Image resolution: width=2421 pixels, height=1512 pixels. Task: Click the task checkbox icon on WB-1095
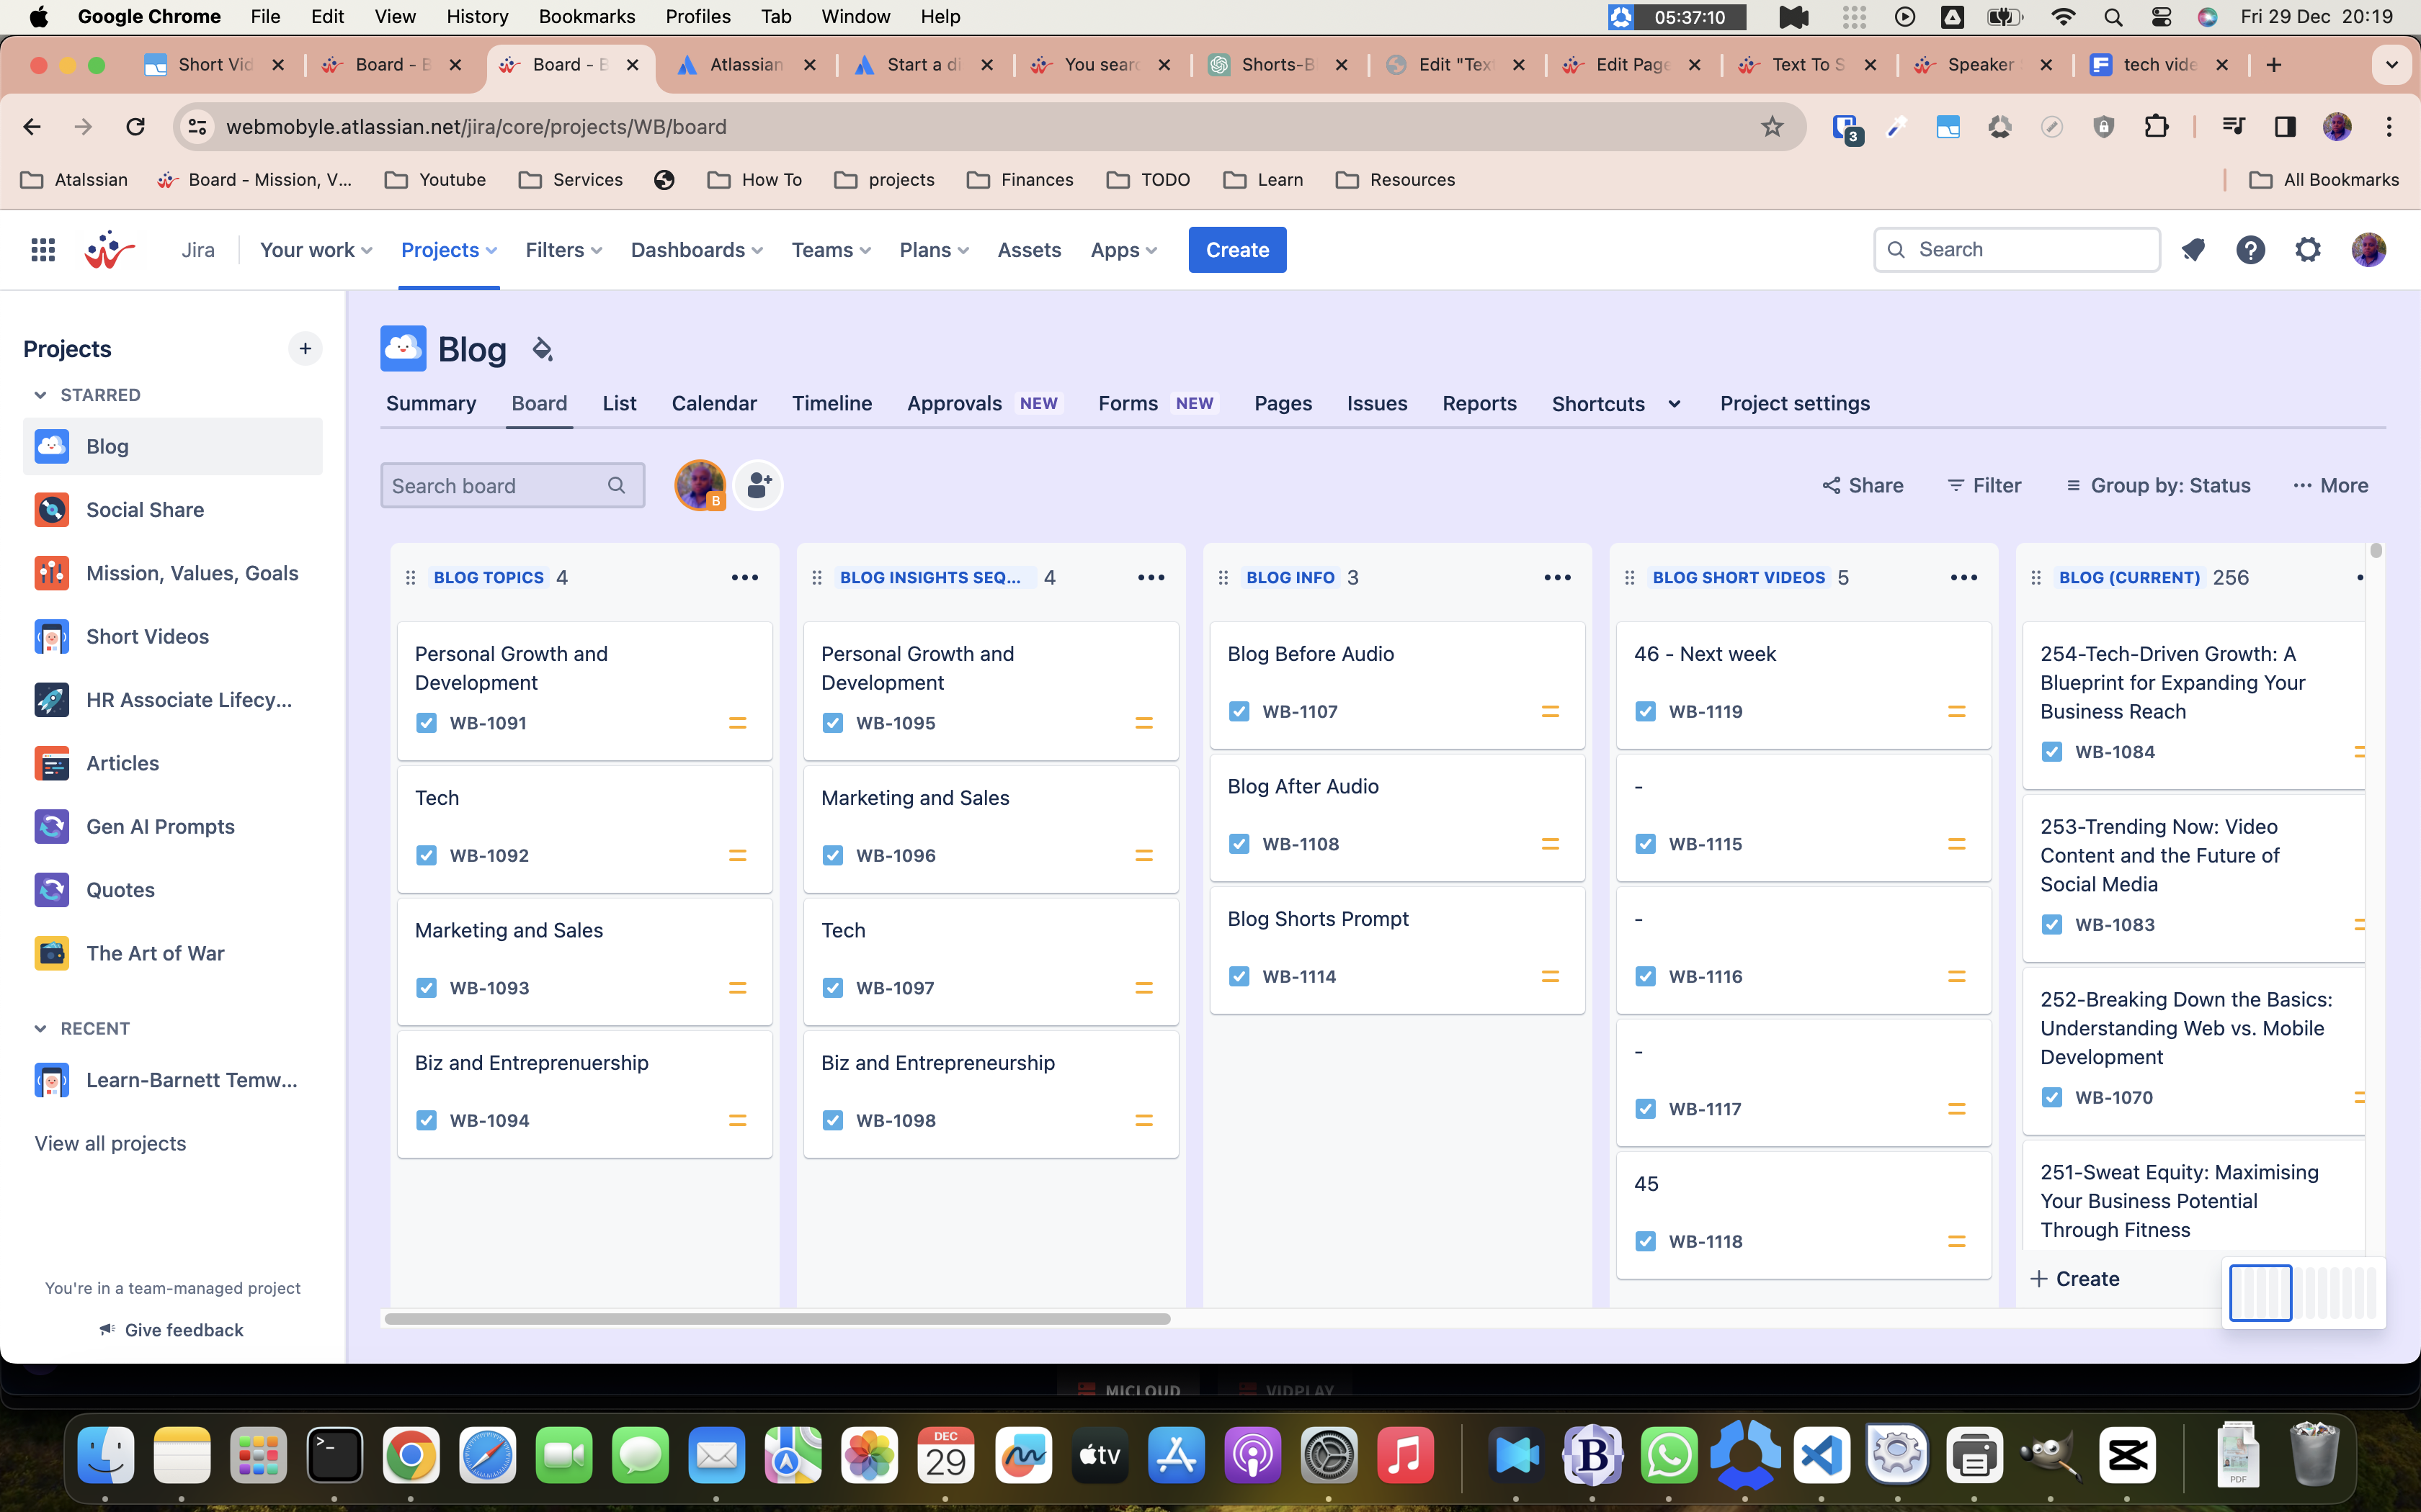pos(832,723)
